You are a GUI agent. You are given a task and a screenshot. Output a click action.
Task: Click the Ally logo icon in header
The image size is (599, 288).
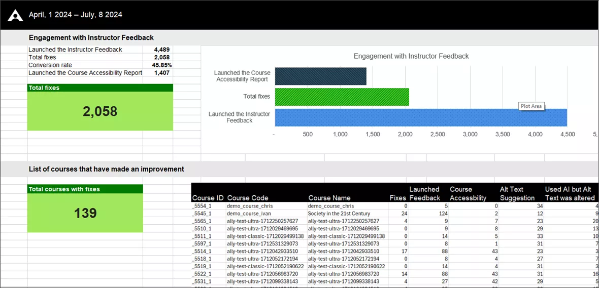pyautogui.click(x=15, y=15)
